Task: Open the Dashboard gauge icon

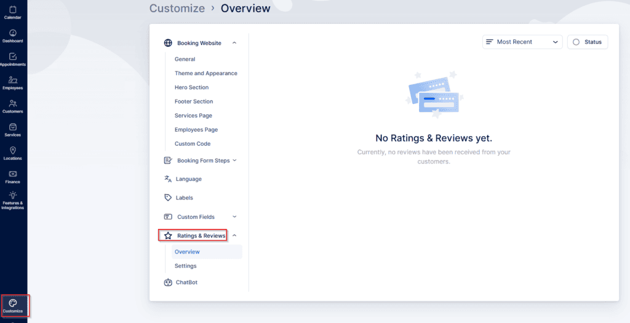Action: (x=13, y=33)
